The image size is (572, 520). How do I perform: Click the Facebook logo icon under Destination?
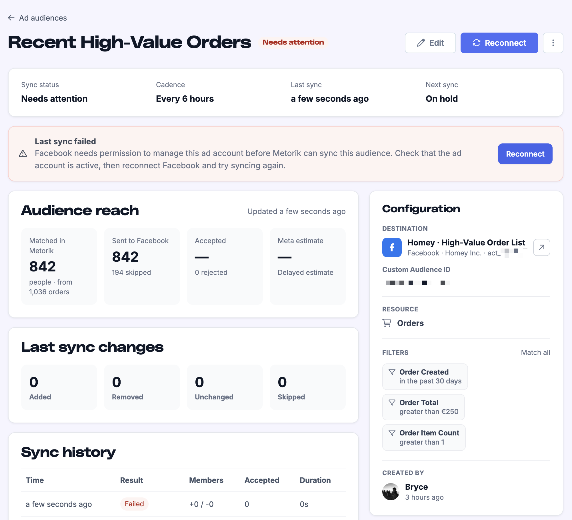pyautogui.click(x=392, y=247)
